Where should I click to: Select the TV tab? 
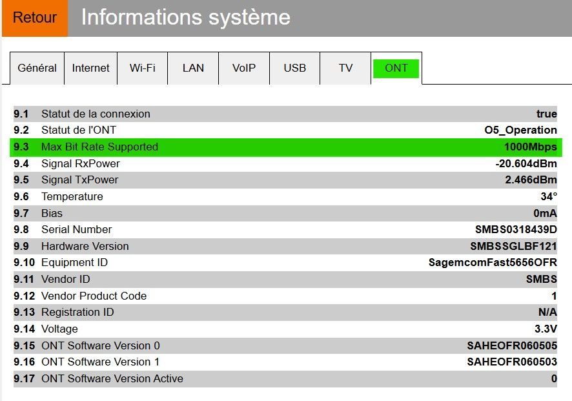pyautogui.click(x=345, y=68)
